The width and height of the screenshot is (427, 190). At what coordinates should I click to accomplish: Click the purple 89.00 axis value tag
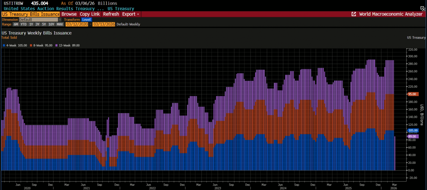click(412, 136)
